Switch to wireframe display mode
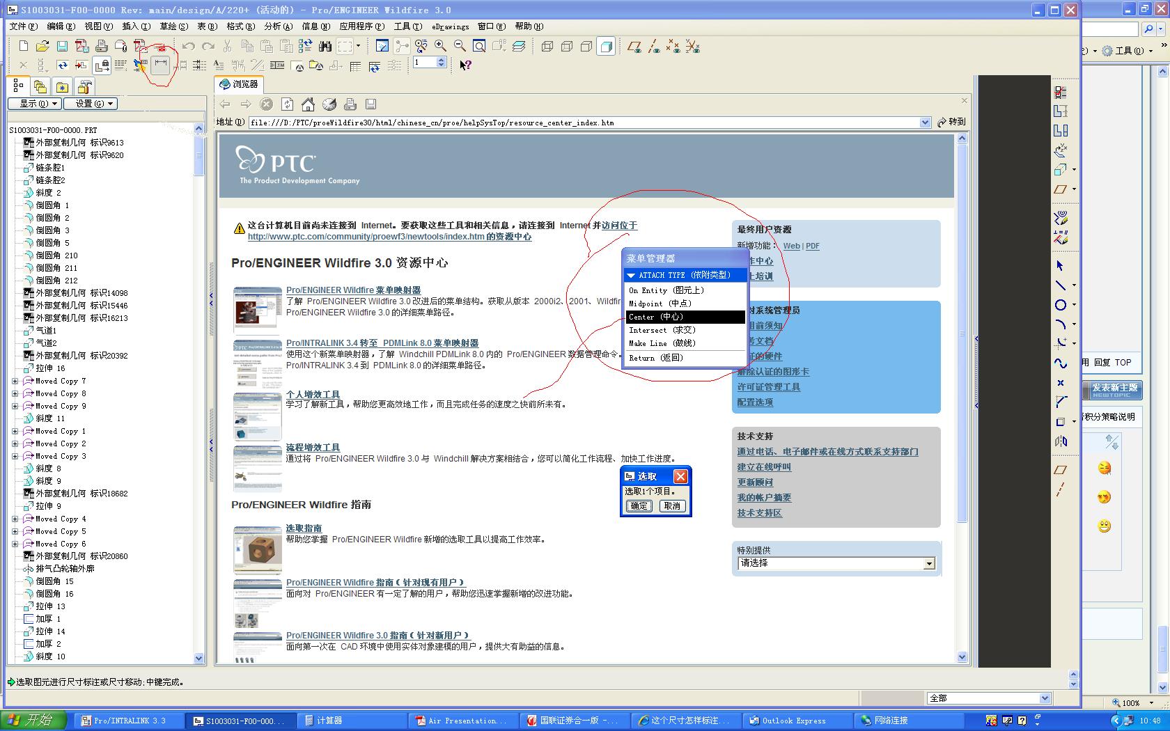 [547, 47]
